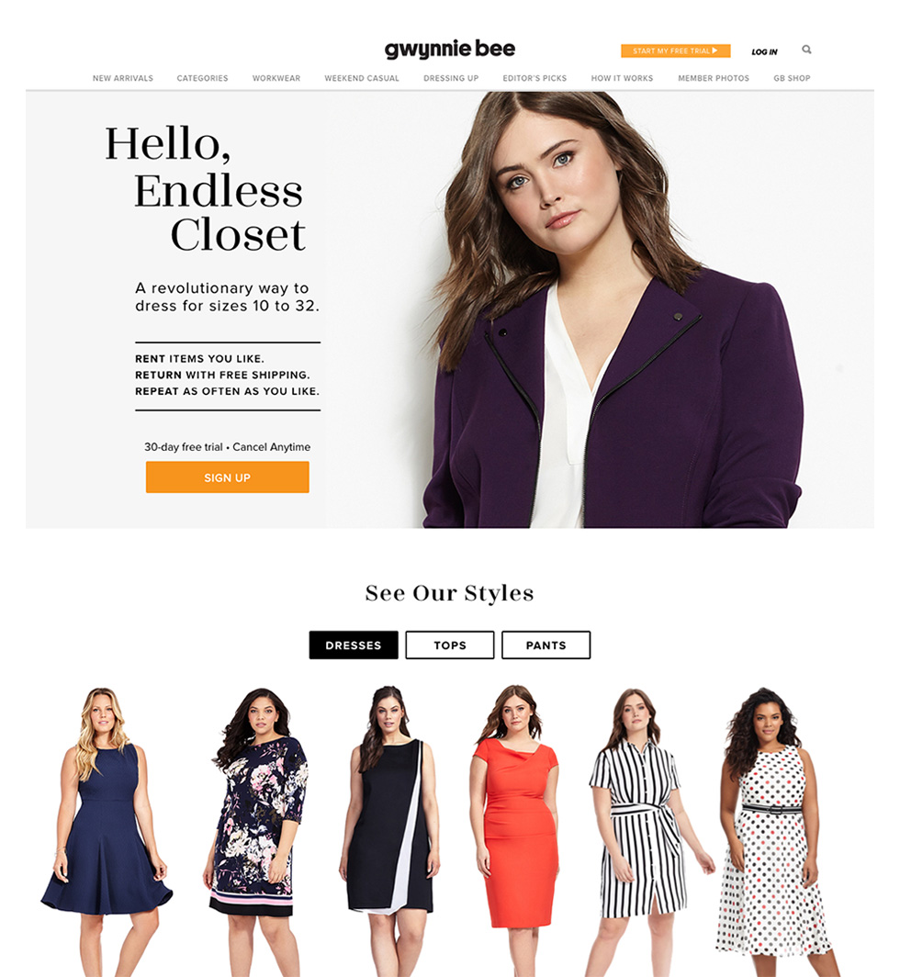Open the navy blue flared dress thumbnail

point(107,832)
